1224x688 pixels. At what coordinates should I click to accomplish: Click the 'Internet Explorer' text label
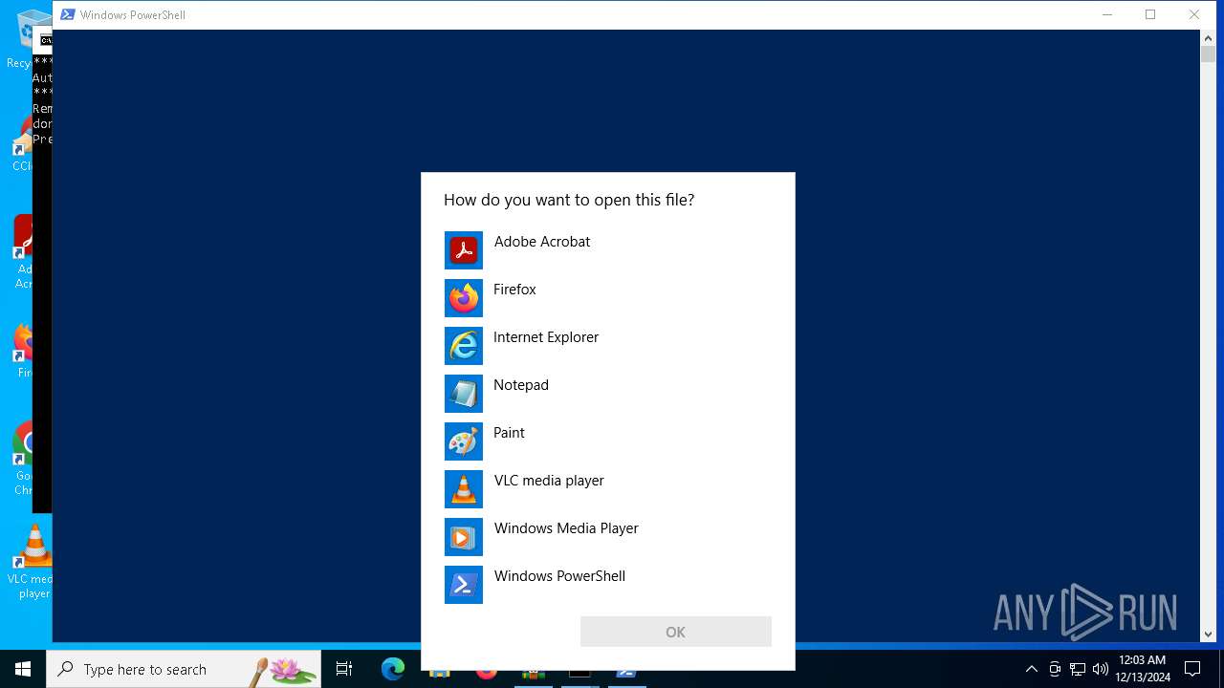pyautogui.click(x=546, y=337)
